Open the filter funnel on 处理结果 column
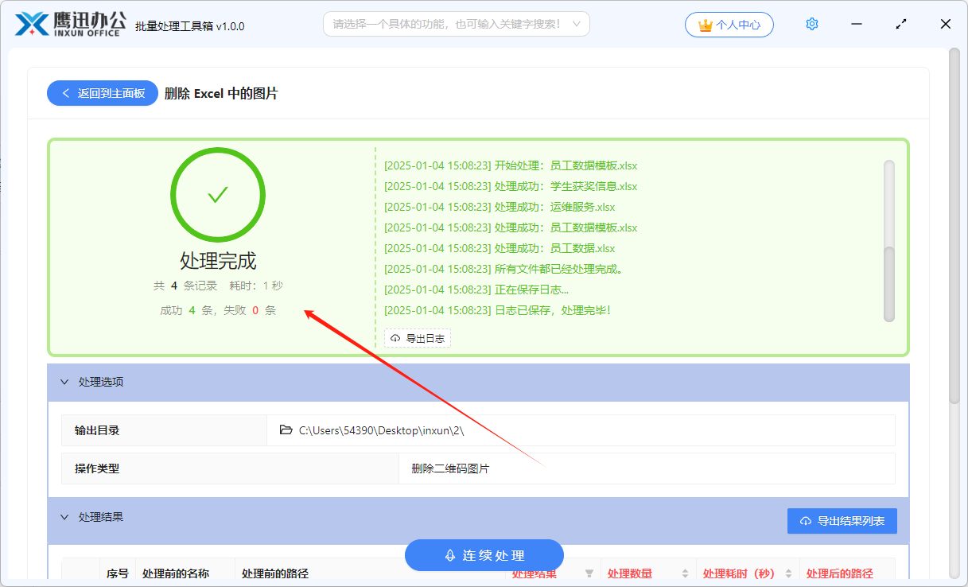 588,572
